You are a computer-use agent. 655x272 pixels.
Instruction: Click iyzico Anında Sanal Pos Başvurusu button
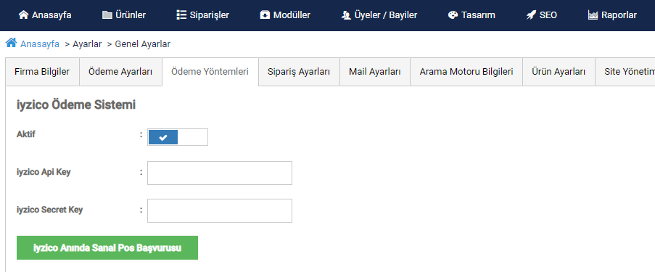[107, 248]
